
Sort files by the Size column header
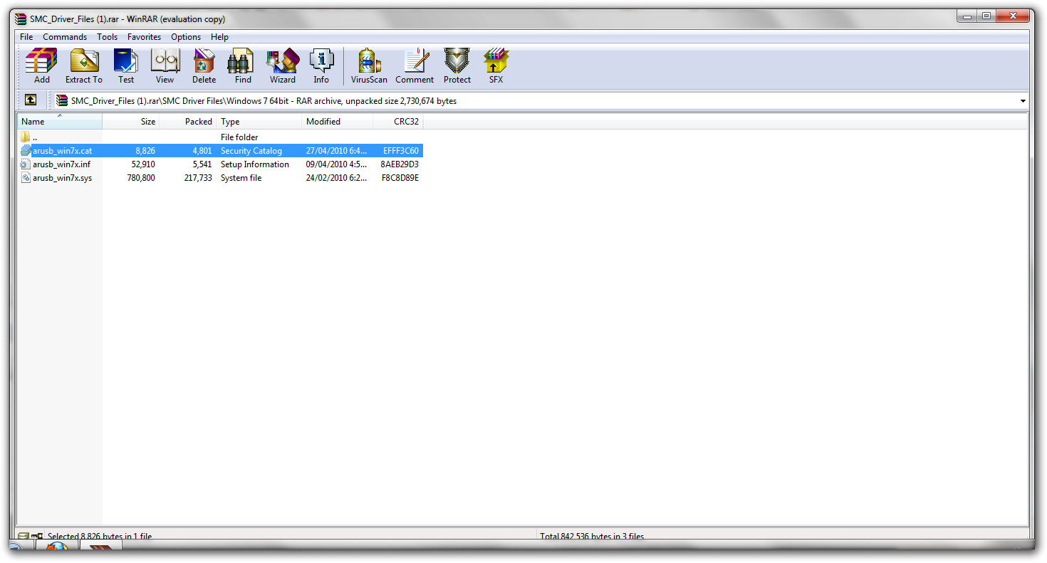131,122
